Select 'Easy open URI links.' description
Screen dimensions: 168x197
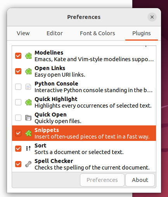(60, 75)
